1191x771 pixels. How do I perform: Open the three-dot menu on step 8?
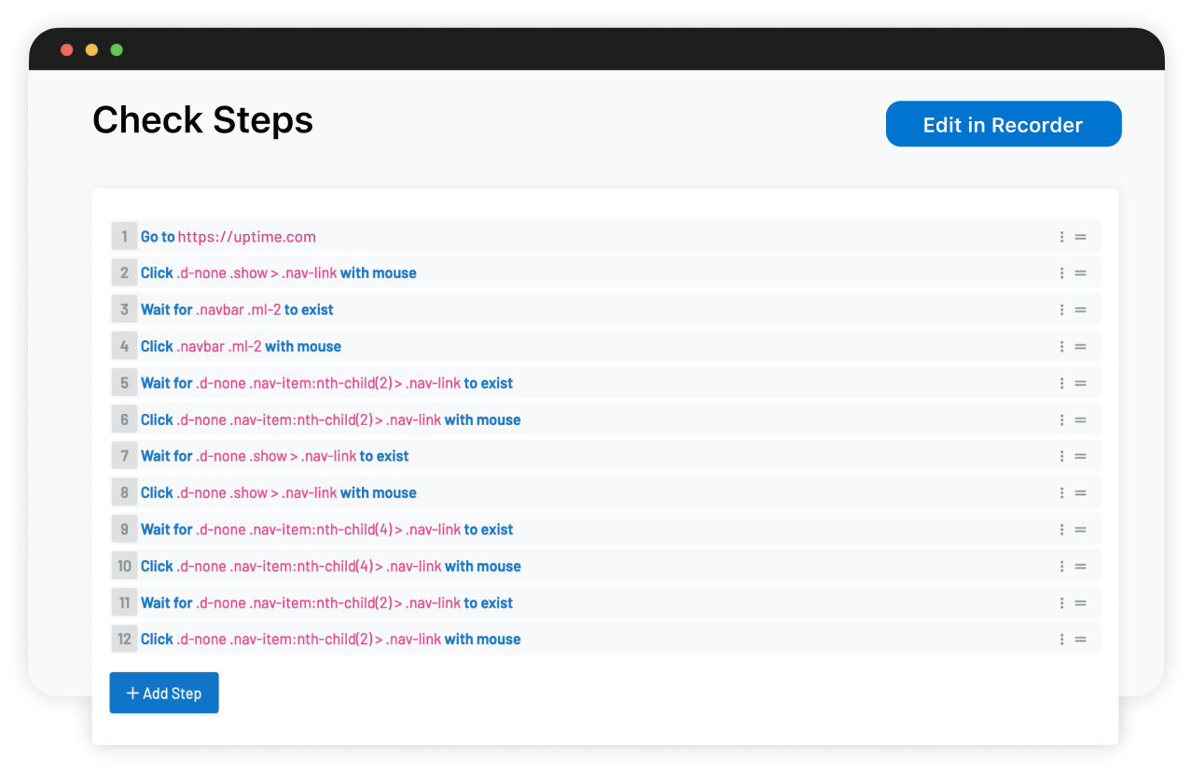[x=1061, y=493]
